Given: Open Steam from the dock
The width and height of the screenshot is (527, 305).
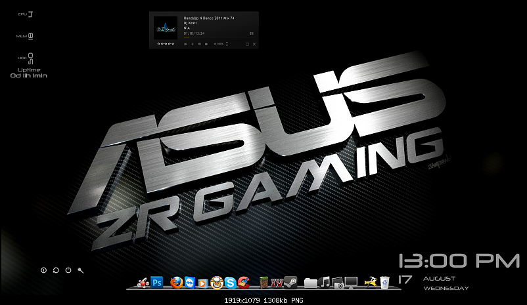Looking at the screenshot, I should pos(290,283).
